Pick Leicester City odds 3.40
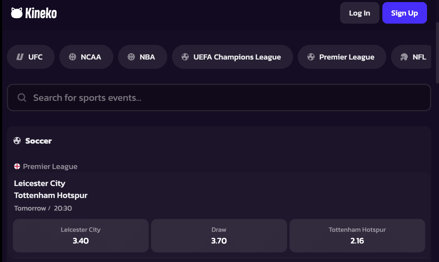Viewport: 439px width, 262px height. 81,236
